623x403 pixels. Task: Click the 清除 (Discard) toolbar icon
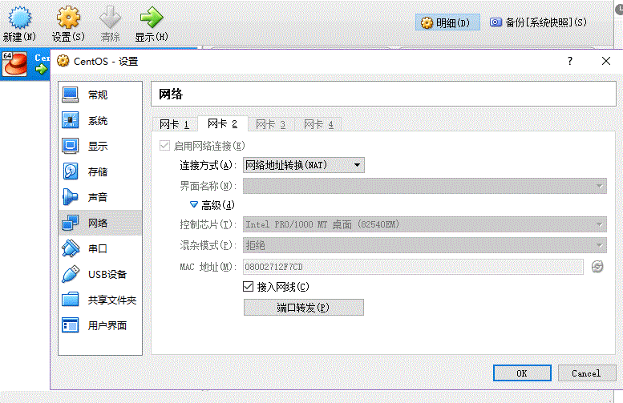[110, 18]
